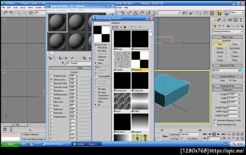This screenshot has width=246, height=155.
Task: Click the Bind to Space Warp tool
Action: [31, 13]
